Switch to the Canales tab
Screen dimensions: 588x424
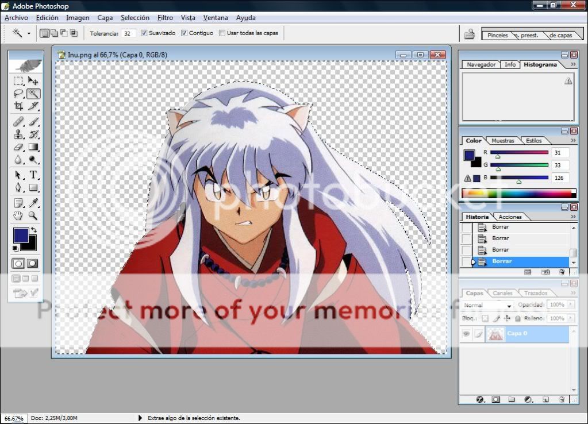click(502, 293)
